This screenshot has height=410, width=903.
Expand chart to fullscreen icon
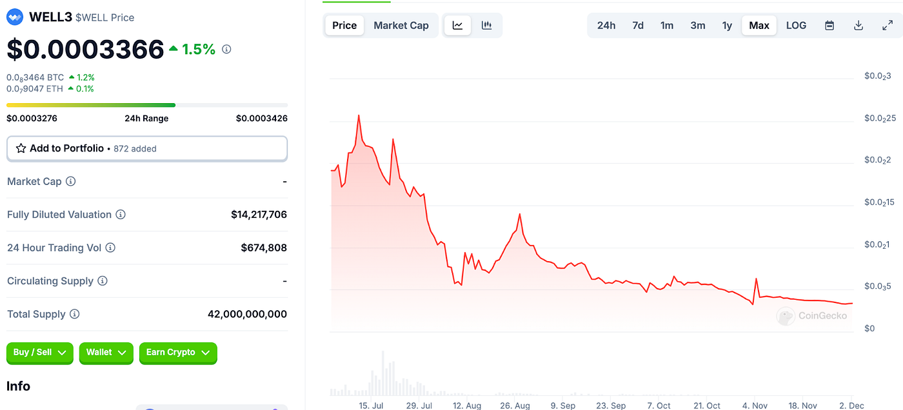(888, 25)
